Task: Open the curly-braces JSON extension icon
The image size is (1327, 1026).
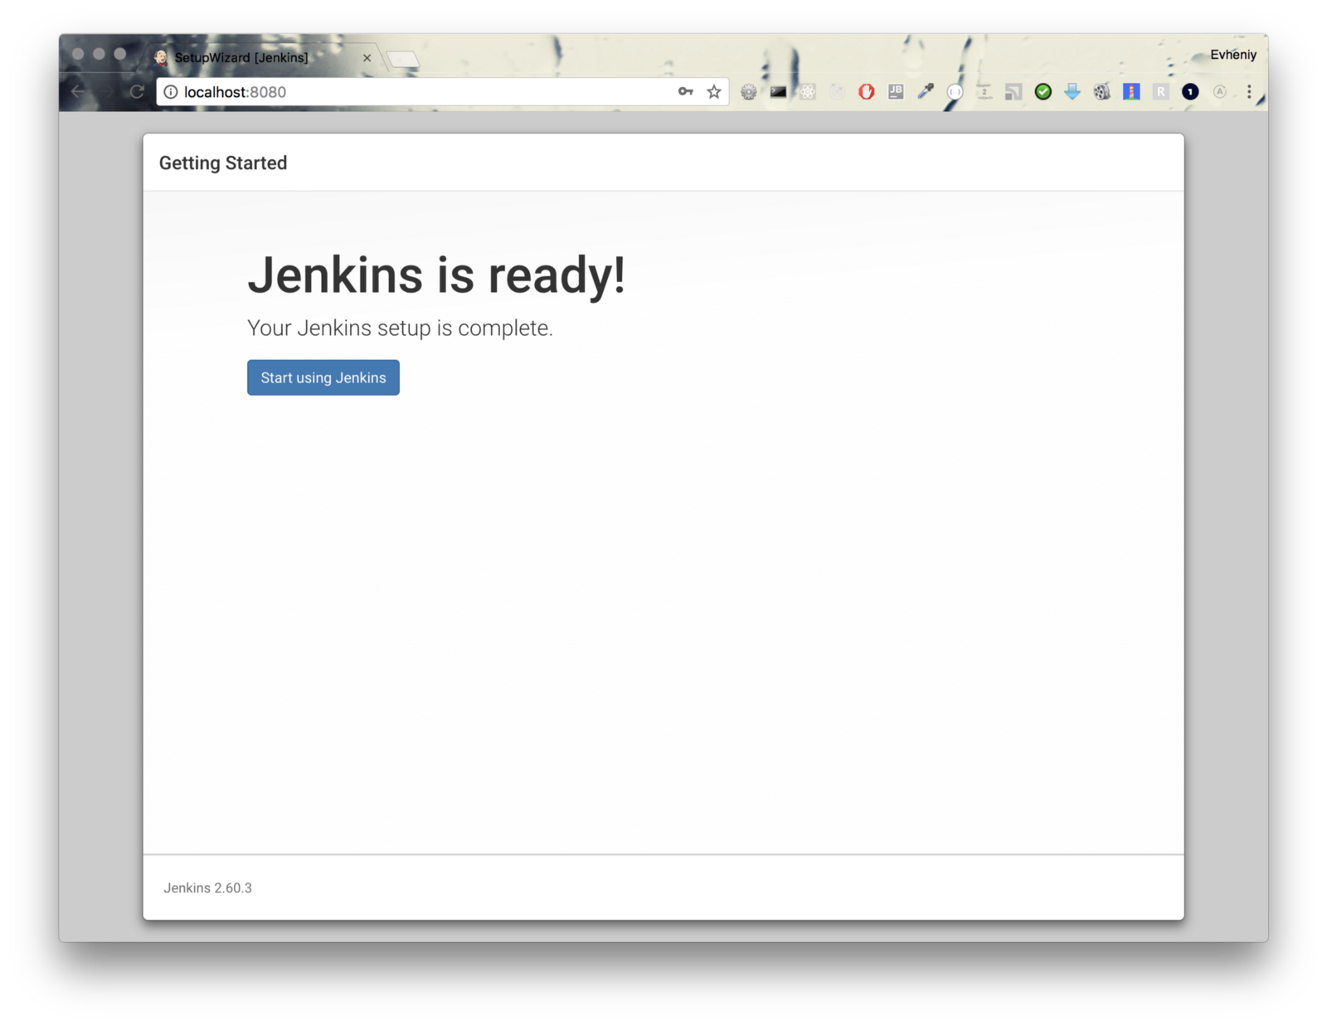Action: pyautogui.click(x=955, y=92)
